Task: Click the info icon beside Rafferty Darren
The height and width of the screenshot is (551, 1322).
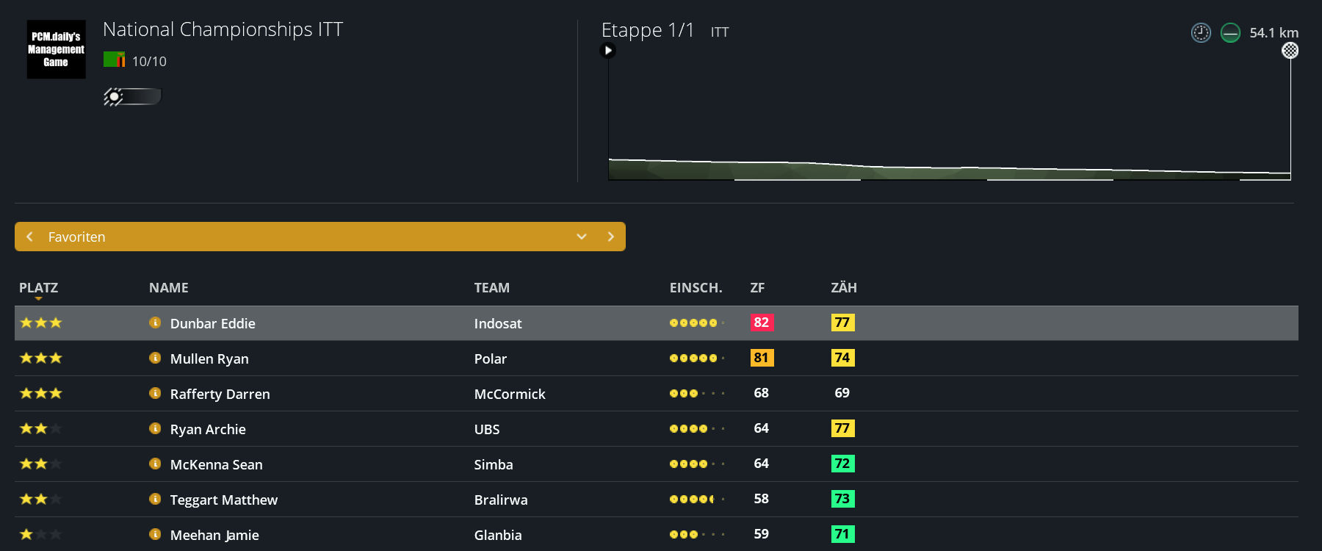Action: point(155,393)
